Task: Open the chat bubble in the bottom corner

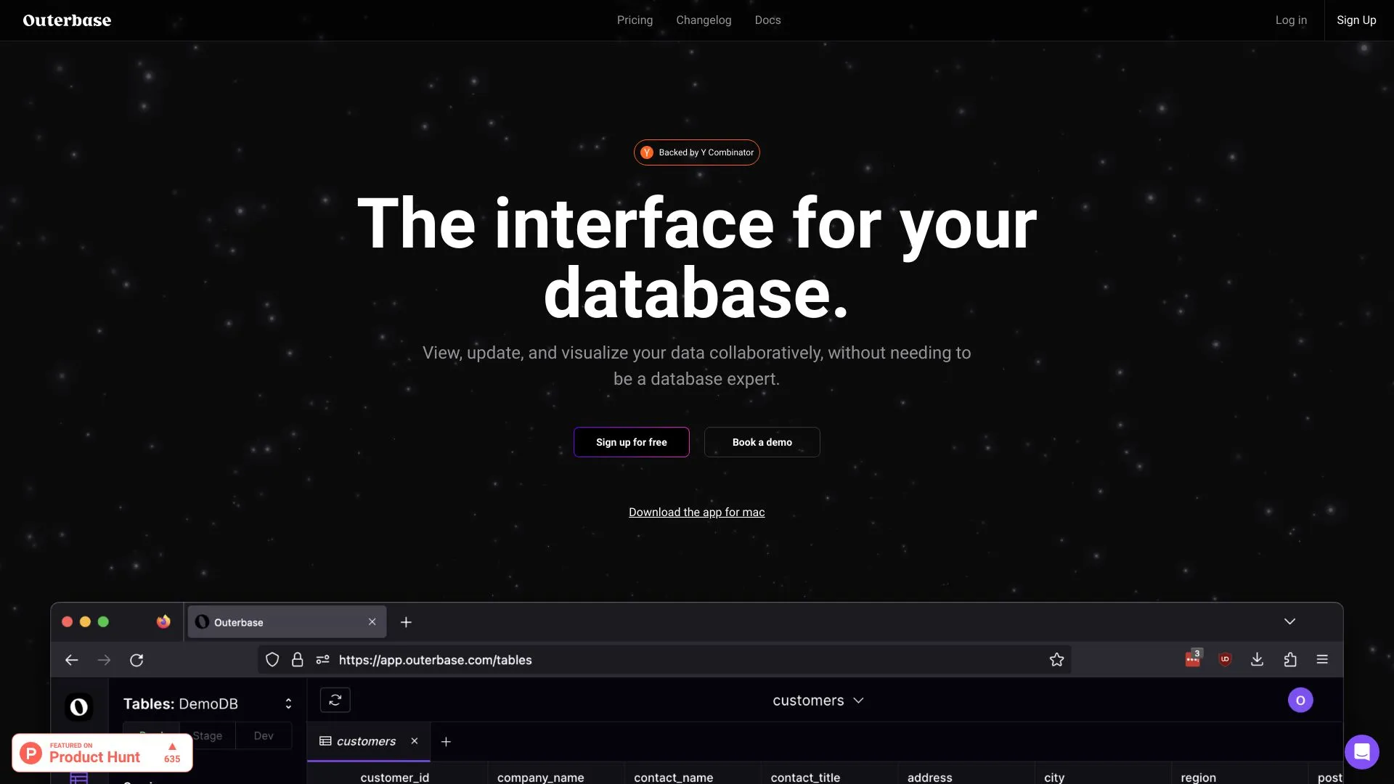Action: pos(1361,751)
